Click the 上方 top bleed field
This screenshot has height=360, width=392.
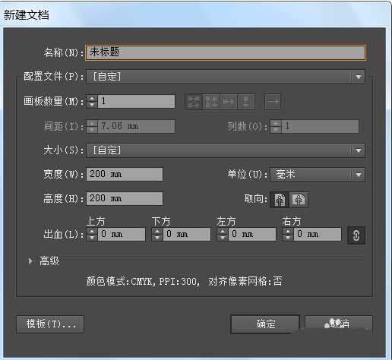coord(122,234)
